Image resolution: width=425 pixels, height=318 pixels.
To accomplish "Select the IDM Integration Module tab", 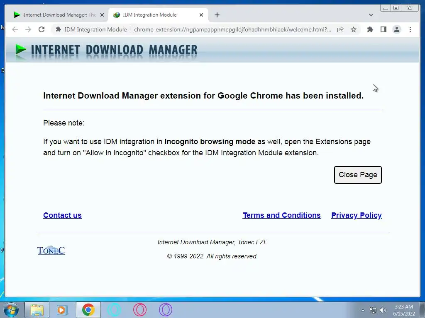I will [x=158, y=15].
